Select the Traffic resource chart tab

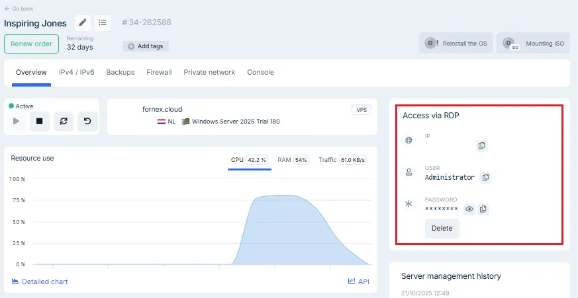(x=342, y=160)
